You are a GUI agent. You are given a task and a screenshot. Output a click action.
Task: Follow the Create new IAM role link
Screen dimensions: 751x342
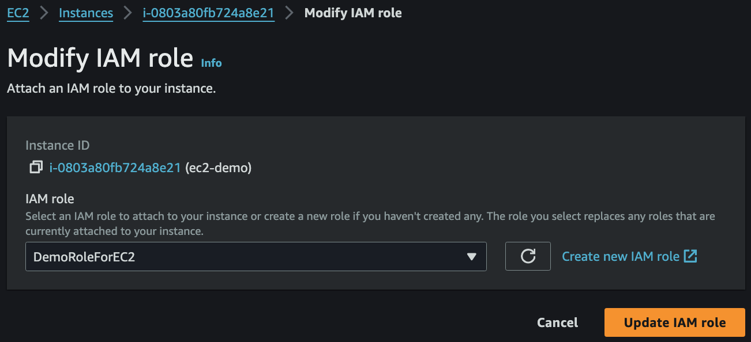pos(621,256)
